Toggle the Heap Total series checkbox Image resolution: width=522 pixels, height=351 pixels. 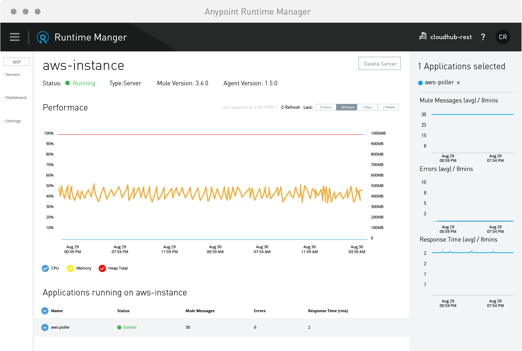tap(102, 268)
